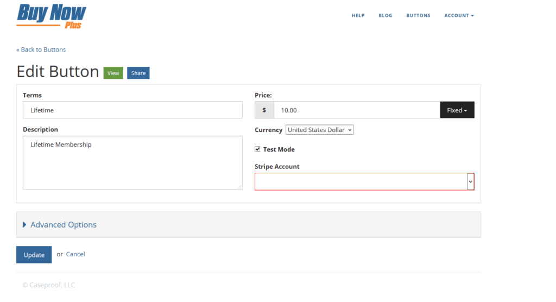Uncheck the Test Mode checkbox
Image resolution: width=556 pixels, height=302 pixels.
pos(257,149)
